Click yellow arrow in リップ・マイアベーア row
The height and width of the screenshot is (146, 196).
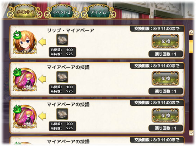[x=42, y=42]
